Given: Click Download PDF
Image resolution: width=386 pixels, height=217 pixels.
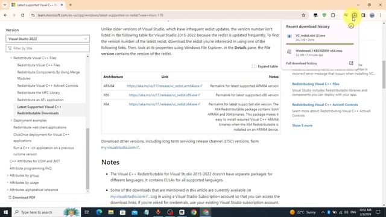Looking at the screenshot, I should (22, 197).
